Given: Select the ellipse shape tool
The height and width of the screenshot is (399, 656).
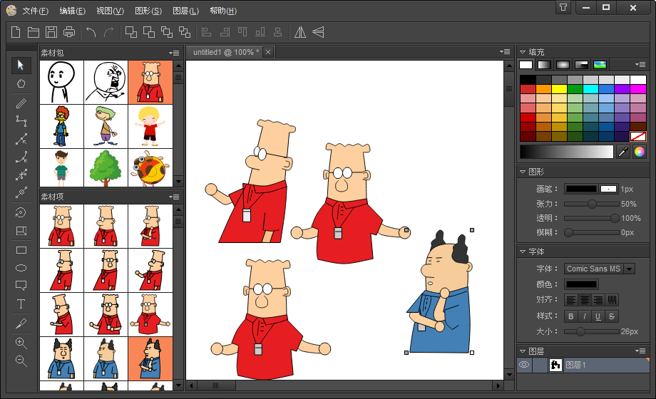Looking at the screenshot, I should point(21,268).
